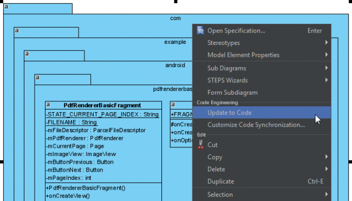Expand the Stereotypes submenu arrow
Screen dimensions: 352x201
(x=327, y=42)
